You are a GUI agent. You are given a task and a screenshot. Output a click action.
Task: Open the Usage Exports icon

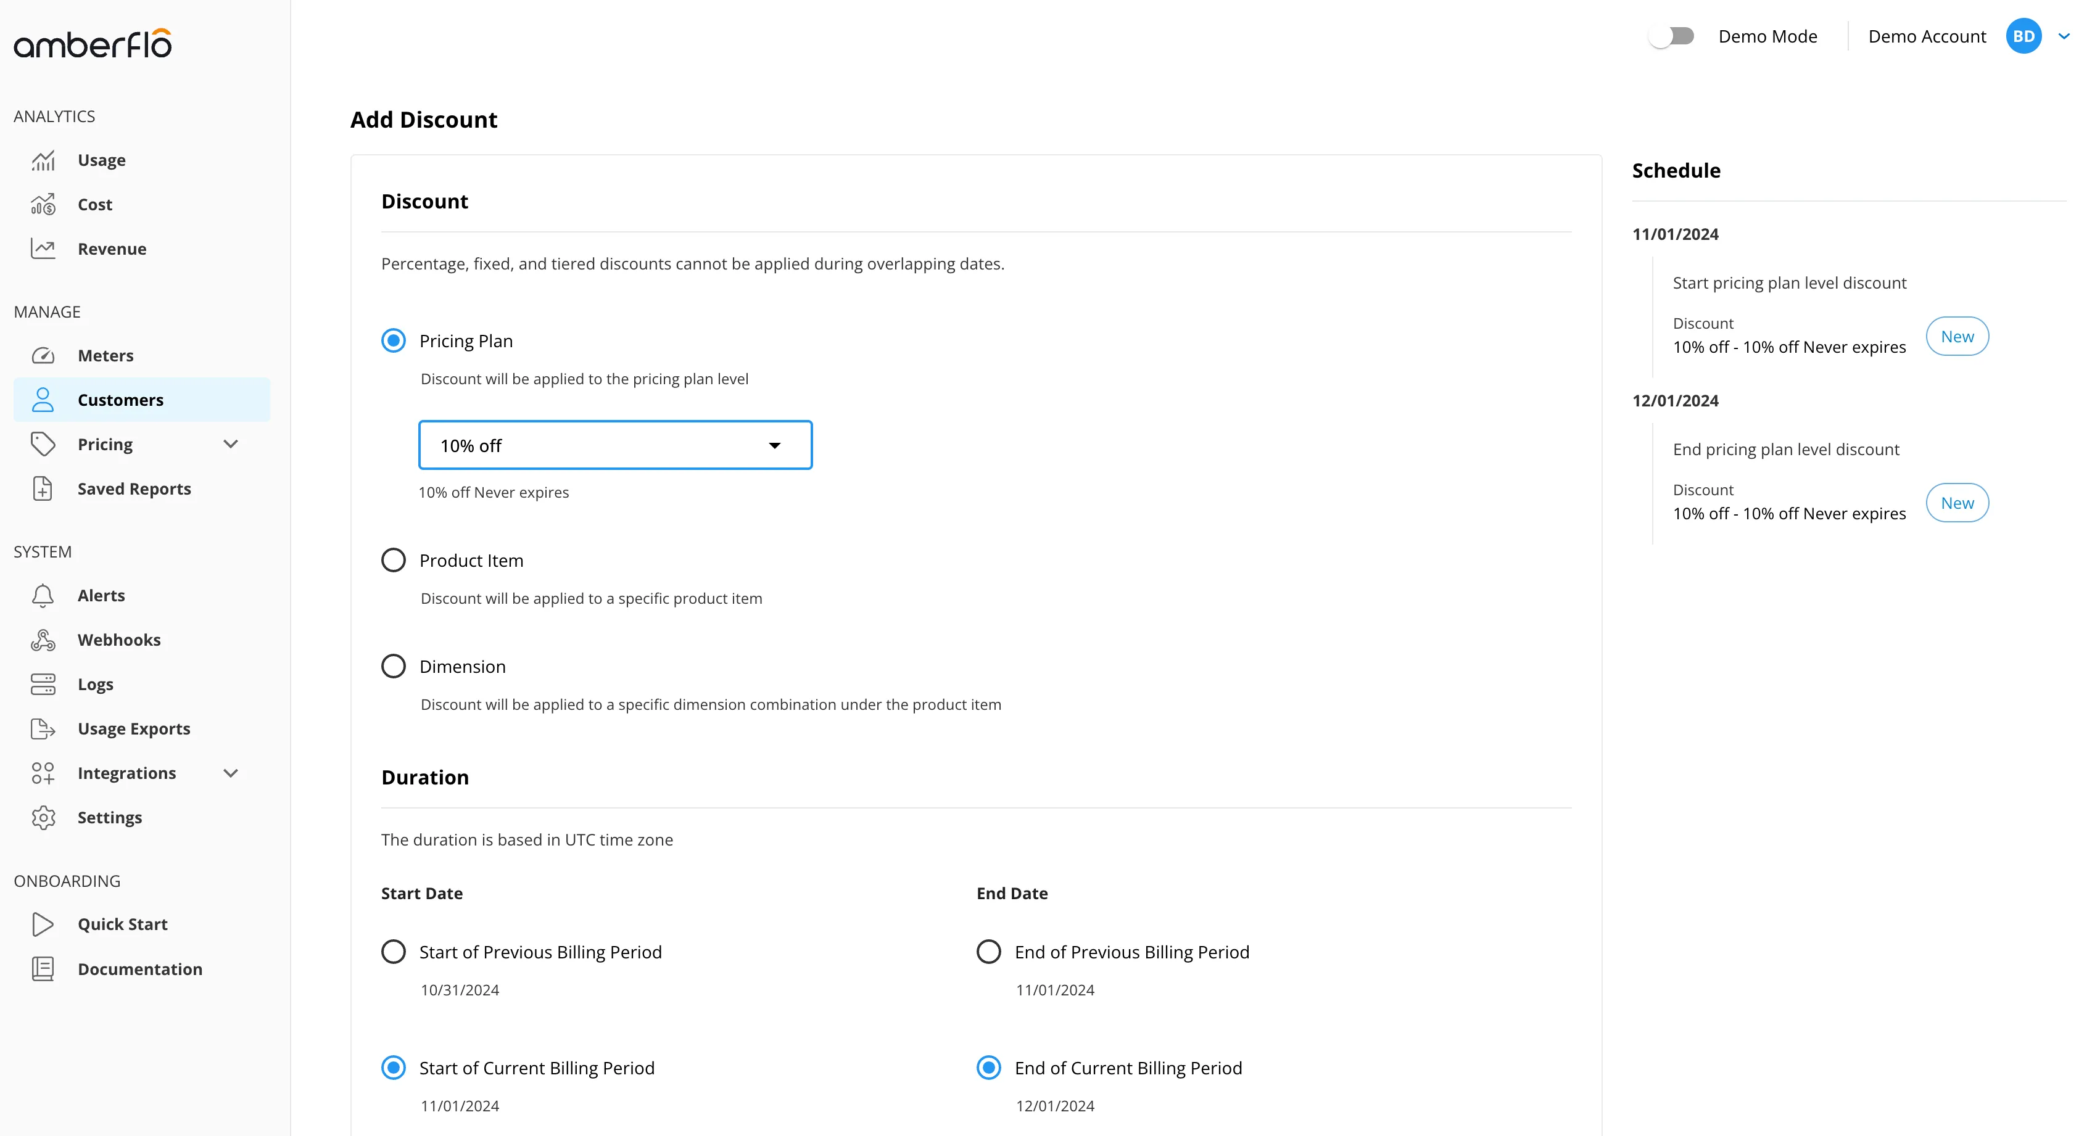coord(43,728)
